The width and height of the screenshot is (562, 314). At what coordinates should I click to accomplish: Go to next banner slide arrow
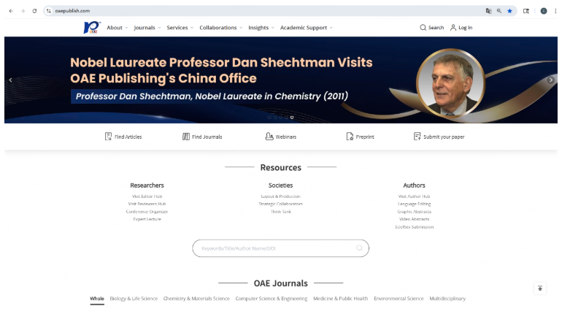click(550, 80)
